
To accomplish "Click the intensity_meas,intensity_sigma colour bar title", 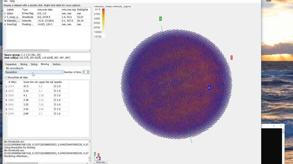I will coord(113,6).
